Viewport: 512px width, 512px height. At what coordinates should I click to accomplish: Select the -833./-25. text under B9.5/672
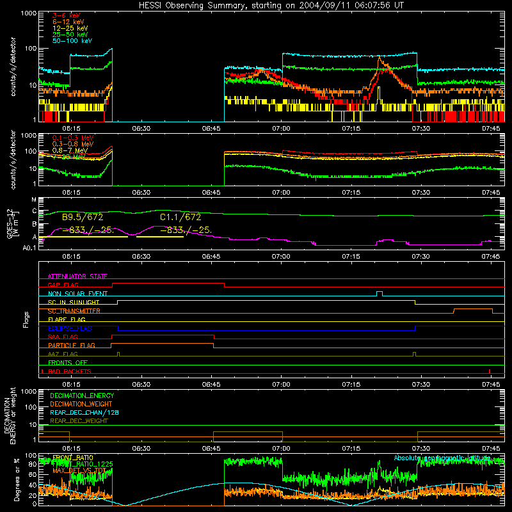(x=88, y=230)
